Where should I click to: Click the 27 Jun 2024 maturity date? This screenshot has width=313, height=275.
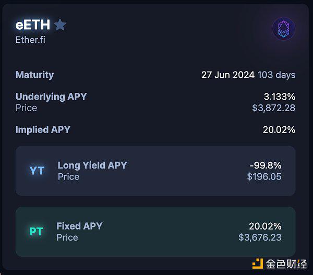[x=227, y=75]
